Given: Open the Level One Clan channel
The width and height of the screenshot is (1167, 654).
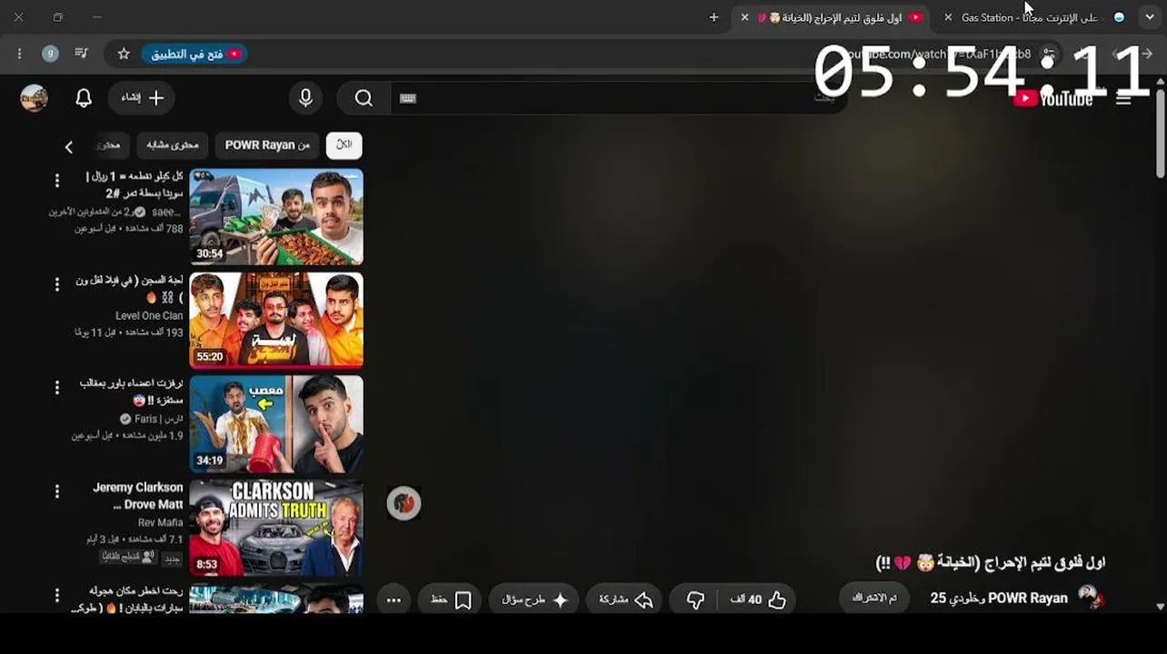Looking at the screenshot, I should 149,316.
